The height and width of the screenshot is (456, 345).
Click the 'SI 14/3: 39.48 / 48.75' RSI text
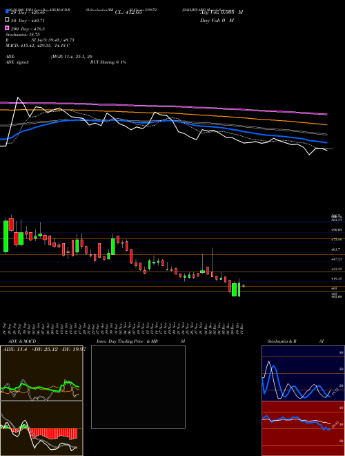[53, 40]
